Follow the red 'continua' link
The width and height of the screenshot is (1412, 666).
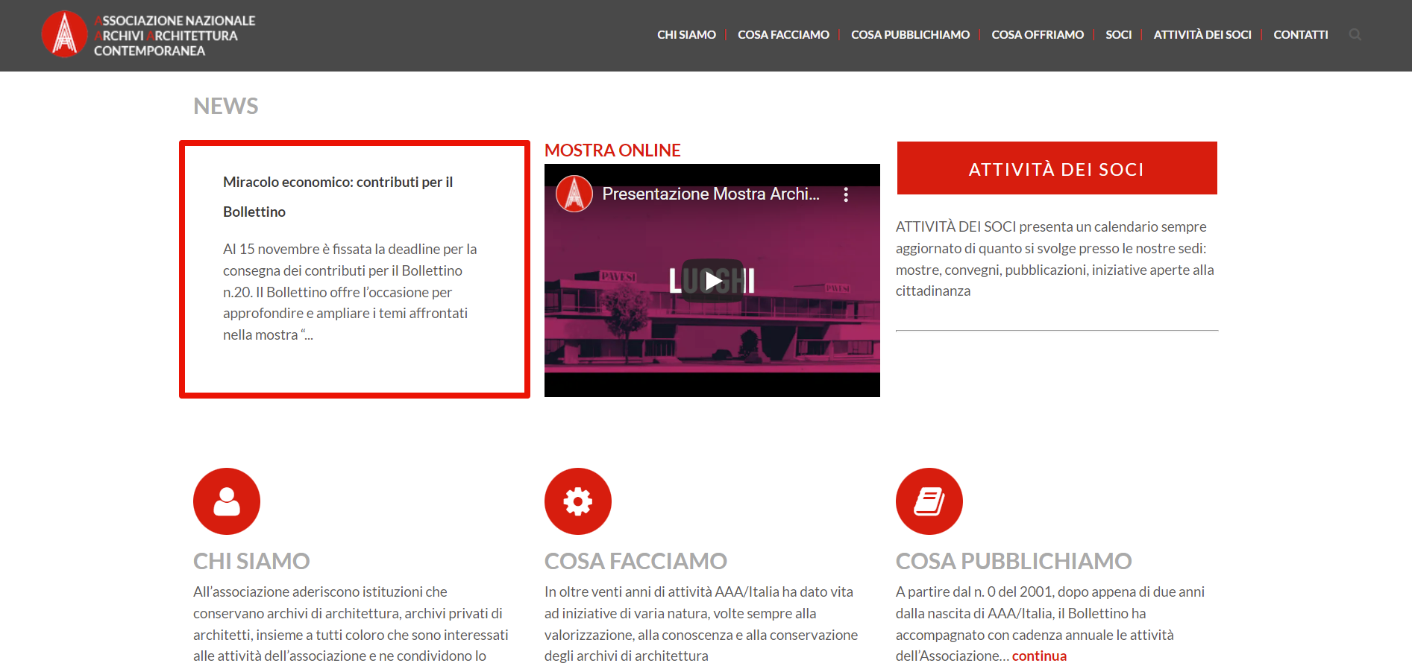1038,656
